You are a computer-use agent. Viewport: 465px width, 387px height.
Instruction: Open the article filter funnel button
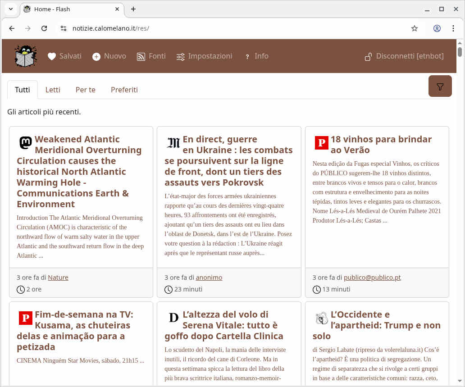pos(440,87)
